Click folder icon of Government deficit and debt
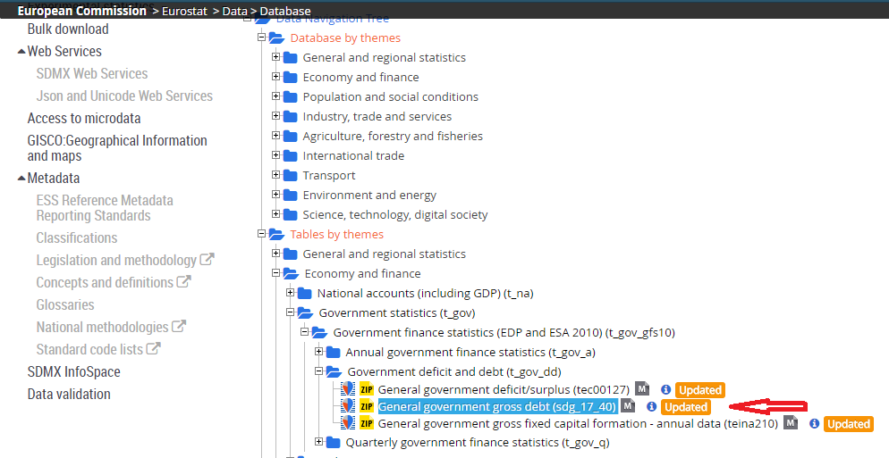The width and height of the screenshot is (889, 458). [x=334, y=372]
